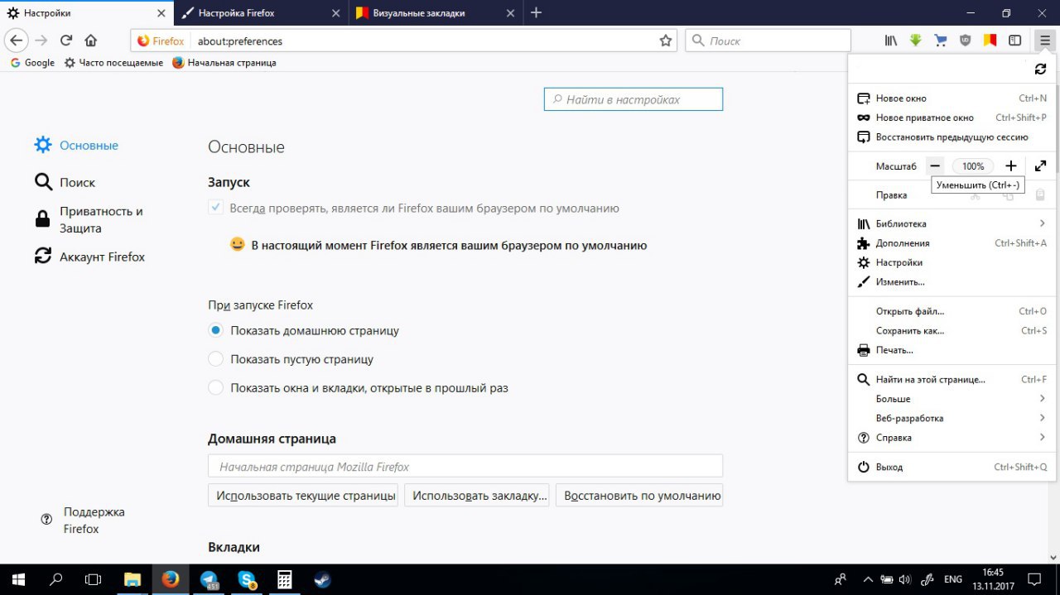1060x595 pixels.
Task: Go back with the back arrow
Action: pos(17,41)
